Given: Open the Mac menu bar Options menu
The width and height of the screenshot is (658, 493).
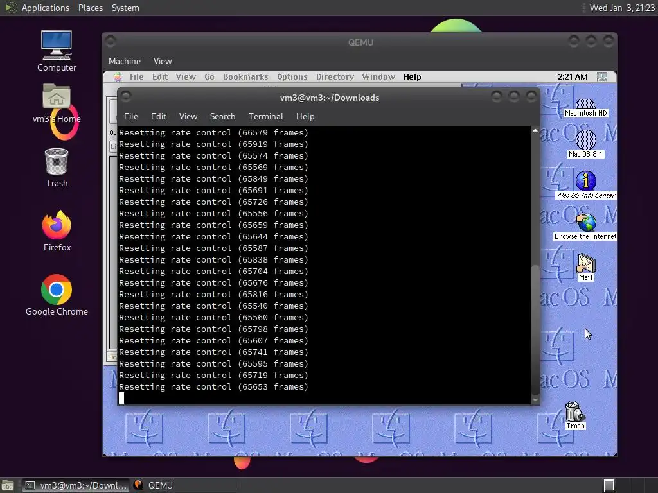Looking at the screenshot, I should click(x=292, y=77).
